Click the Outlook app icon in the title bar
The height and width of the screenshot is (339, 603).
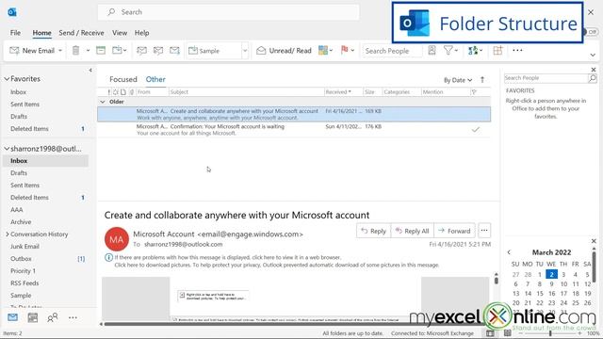(12, 12)
